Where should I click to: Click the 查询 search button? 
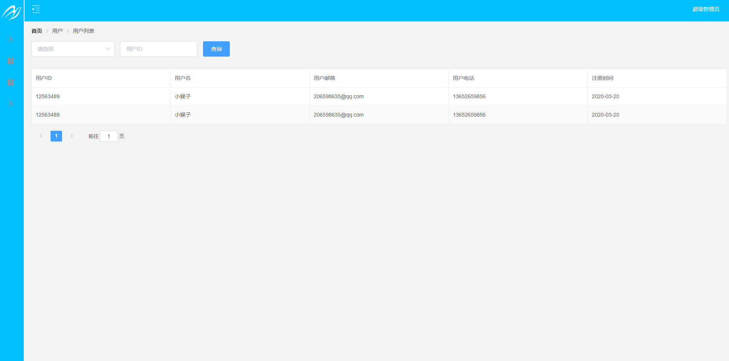tap(216, 49)
